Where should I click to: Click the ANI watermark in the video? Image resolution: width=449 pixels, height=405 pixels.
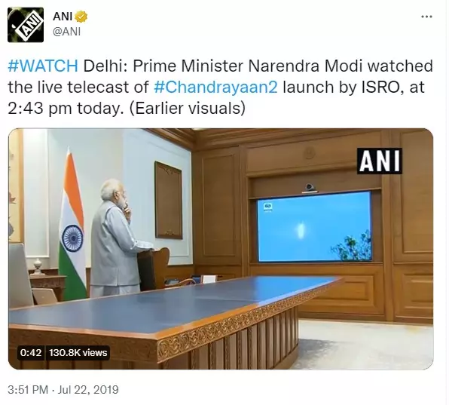(x=380, y=161)
